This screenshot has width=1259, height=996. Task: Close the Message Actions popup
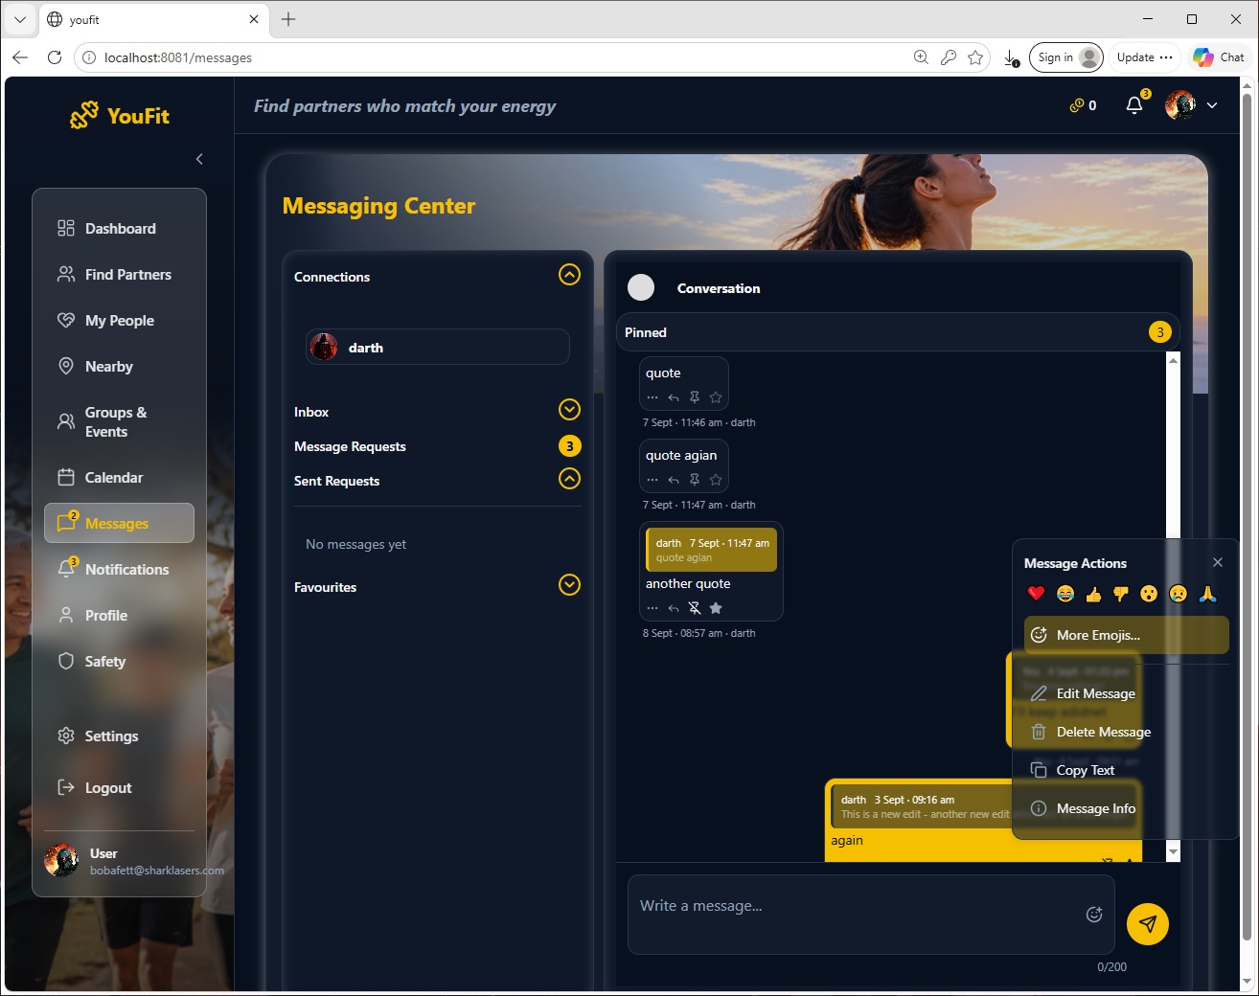click(x=1218, y=562)
